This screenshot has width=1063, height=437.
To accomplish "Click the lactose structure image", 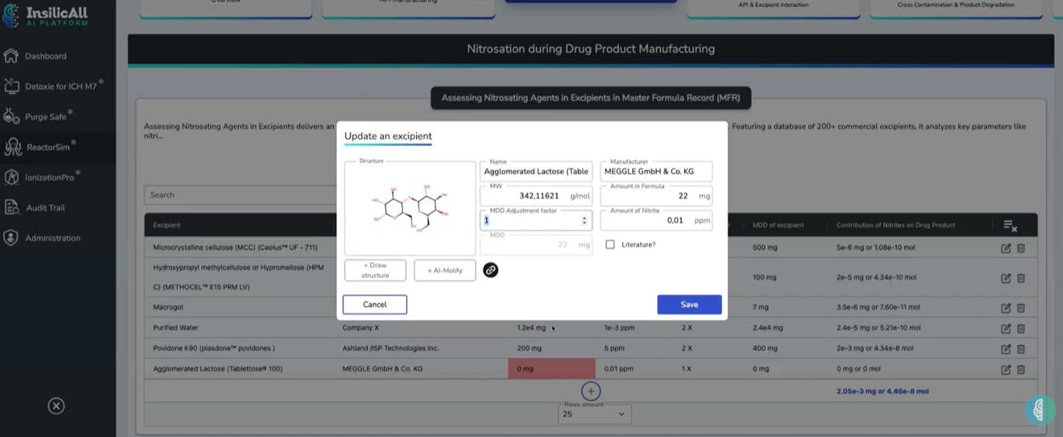I will coord(410,208).
